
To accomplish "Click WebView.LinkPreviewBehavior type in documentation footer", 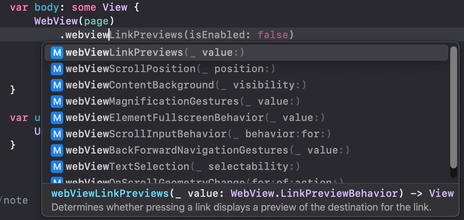I will click(315, 194).
